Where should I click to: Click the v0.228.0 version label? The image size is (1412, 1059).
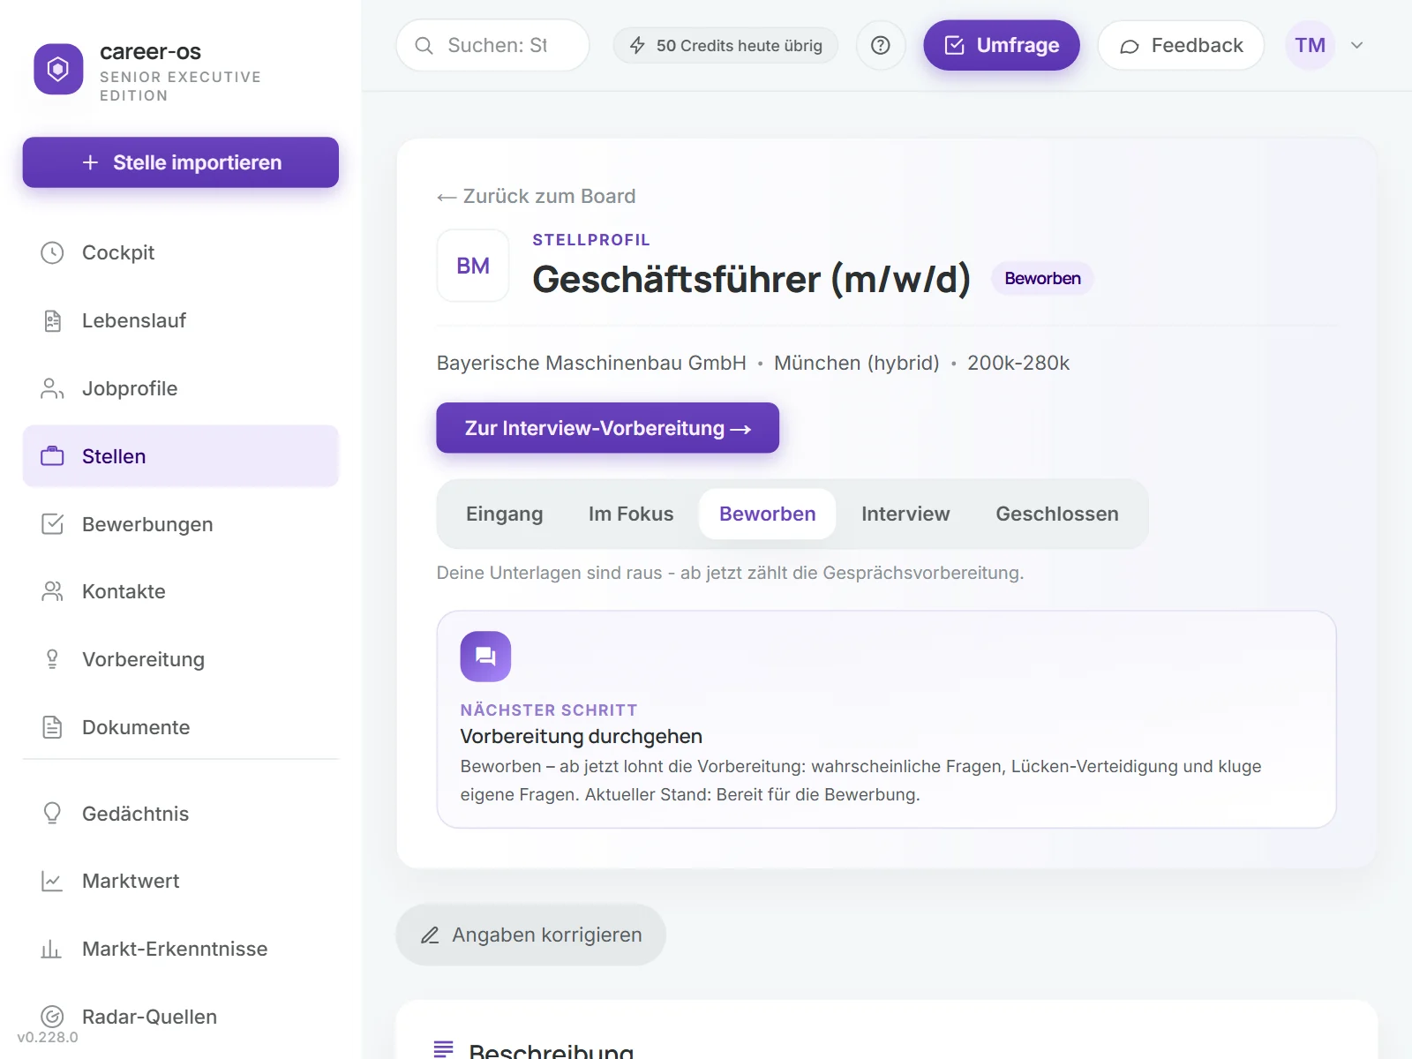pos(48,1038)
